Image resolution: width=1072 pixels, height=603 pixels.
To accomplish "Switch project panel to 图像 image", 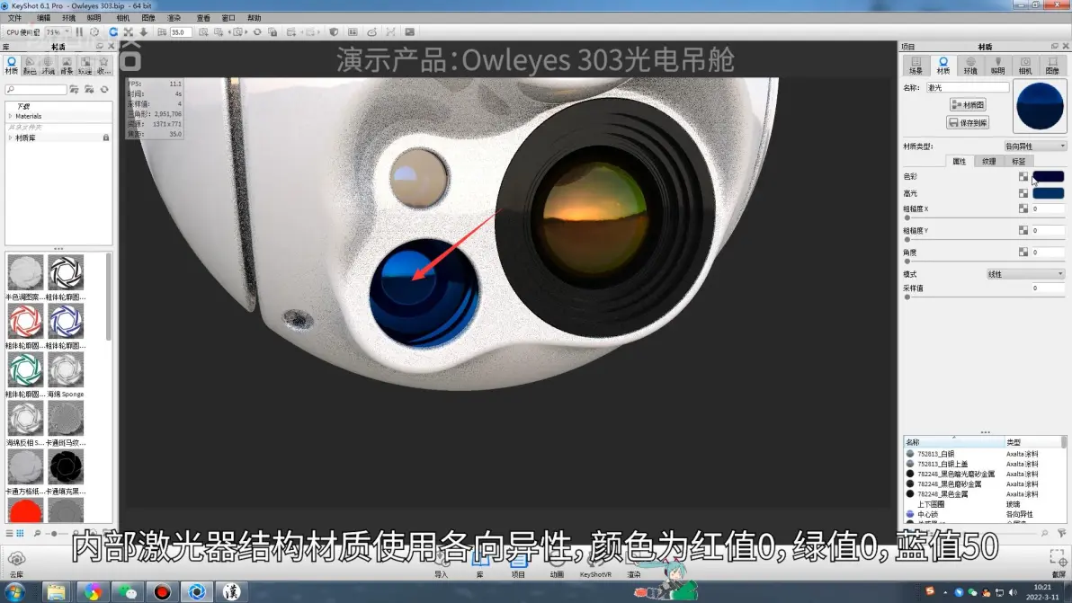I will tap(1052, 66).
